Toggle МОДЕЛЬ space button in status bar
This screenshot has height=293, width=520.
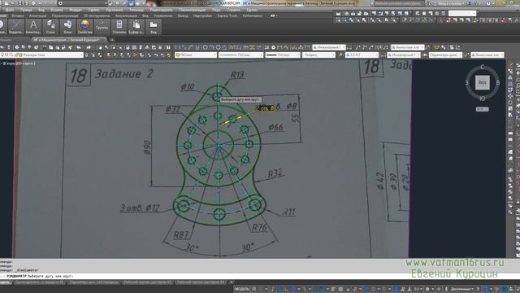(x=242, y=290)
